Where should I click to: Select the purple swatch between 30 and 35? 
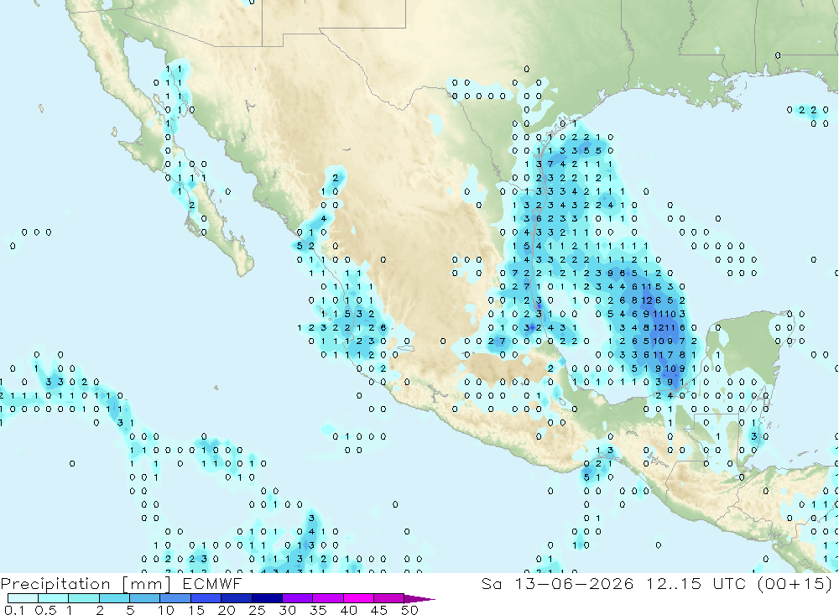coord(298,598)
